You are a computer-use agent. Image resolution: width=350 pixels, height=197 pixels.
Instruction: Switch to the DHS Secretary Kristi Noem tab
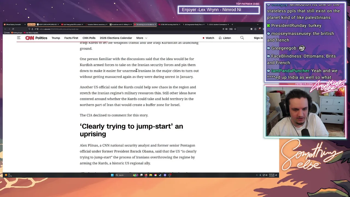pos(170,25)
